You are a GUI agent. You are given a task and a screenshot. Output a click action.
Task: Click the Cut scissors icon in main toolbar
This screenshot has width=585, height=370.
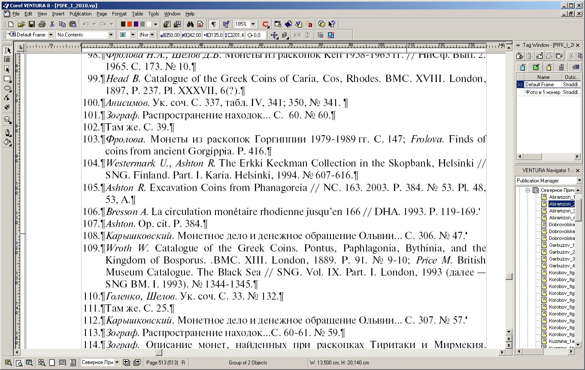(x=52, y=24)
